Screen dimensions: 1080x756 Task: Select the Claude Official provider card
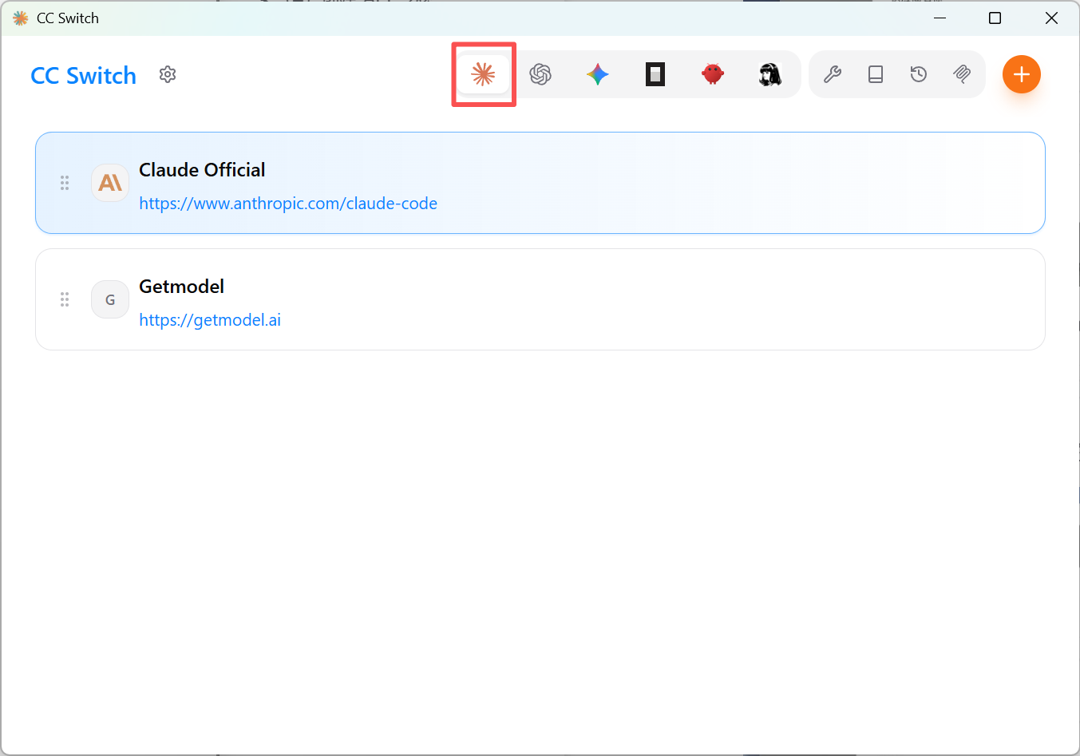(540, 183)
